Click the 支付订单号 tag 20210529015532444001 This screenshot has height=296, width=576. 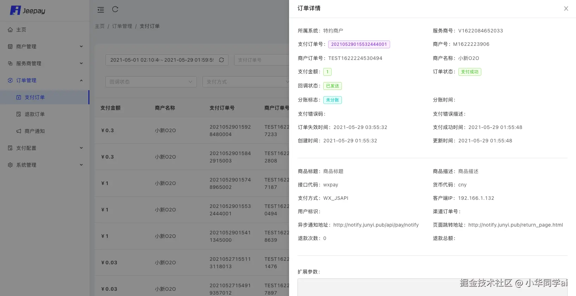359,44
